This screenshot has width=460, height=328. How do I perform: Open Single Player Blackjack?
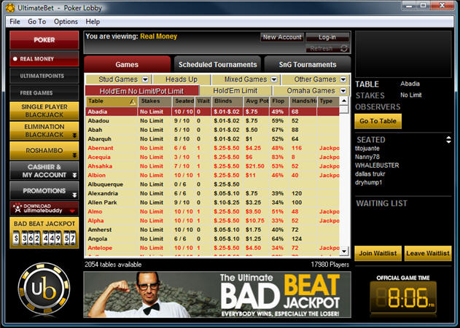(44, 111)
